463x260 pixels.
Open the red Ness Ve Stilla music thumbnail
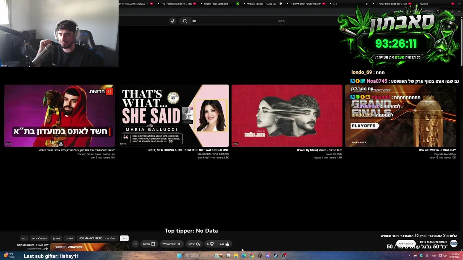click(287, 116)
